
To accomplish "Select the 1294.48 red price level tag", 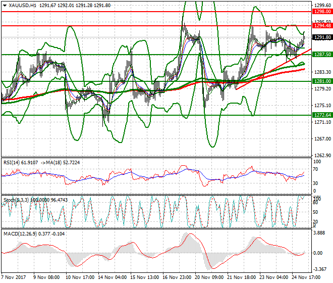I will 322,25.
